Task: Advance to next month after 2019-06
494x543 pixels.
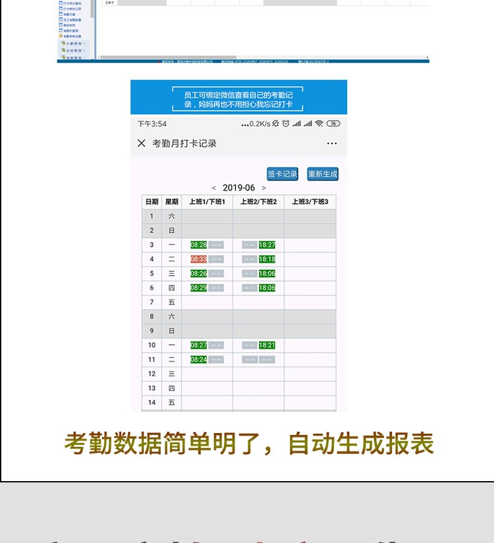Action: pos(264,188)
